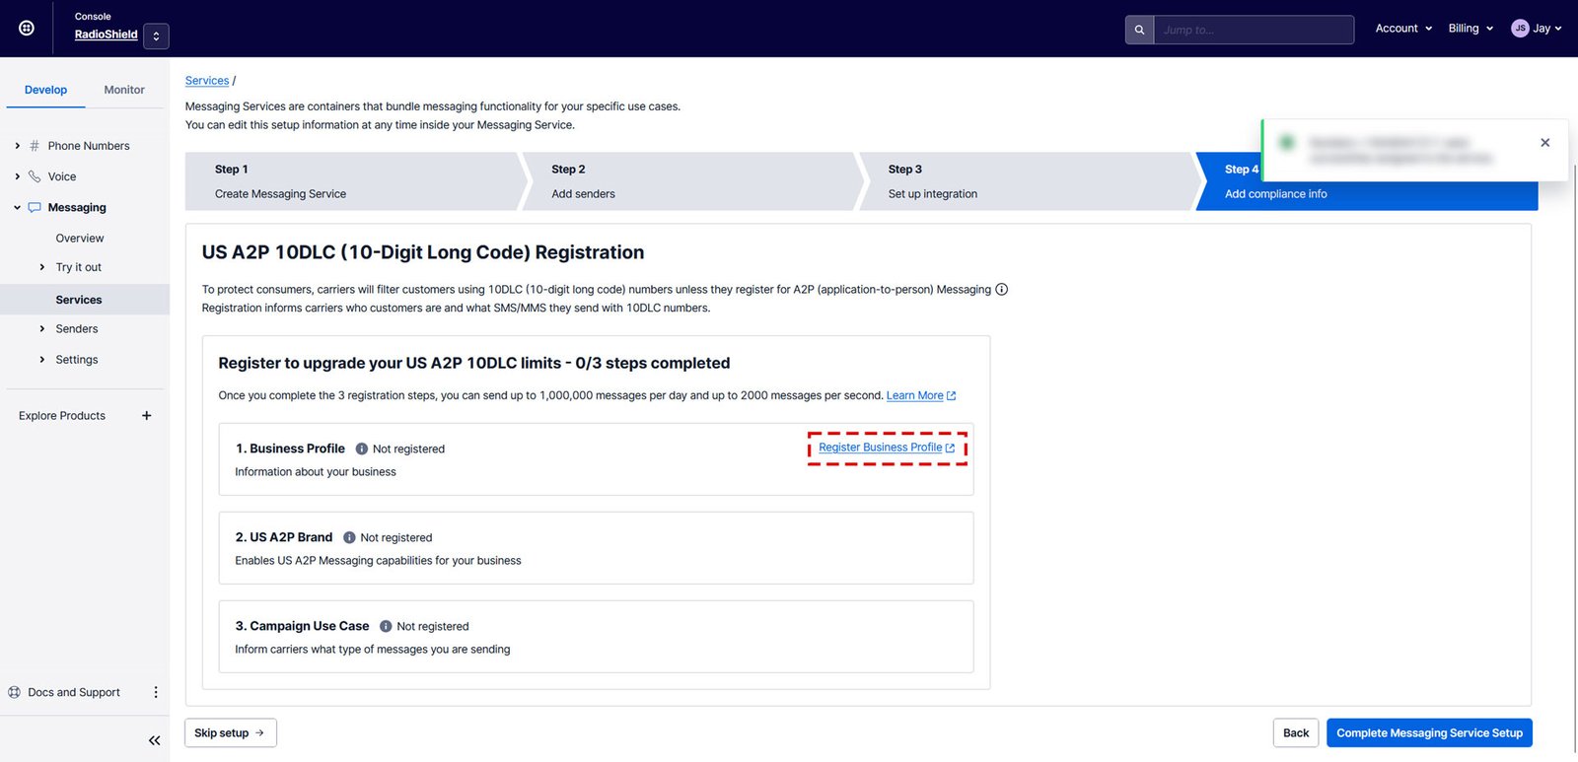
Task: Expand the Senders sidebar section
Action: tap(42, 329)
